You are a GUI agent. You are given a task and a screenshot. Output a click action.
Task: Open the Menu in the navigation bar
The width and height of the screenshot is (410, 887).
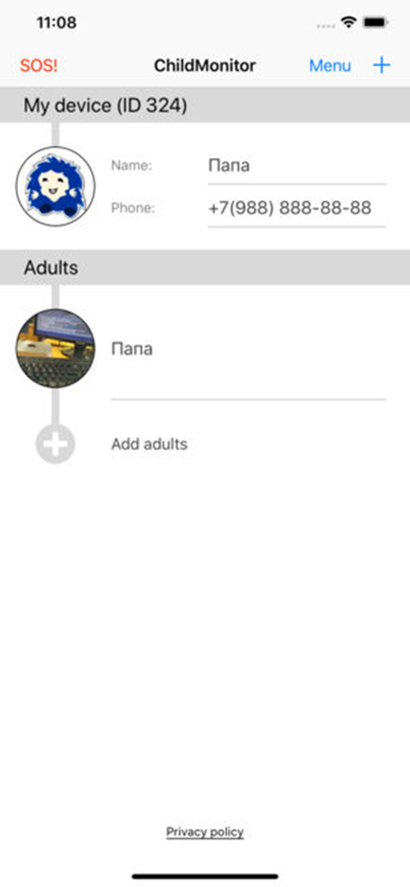(330, 66)
